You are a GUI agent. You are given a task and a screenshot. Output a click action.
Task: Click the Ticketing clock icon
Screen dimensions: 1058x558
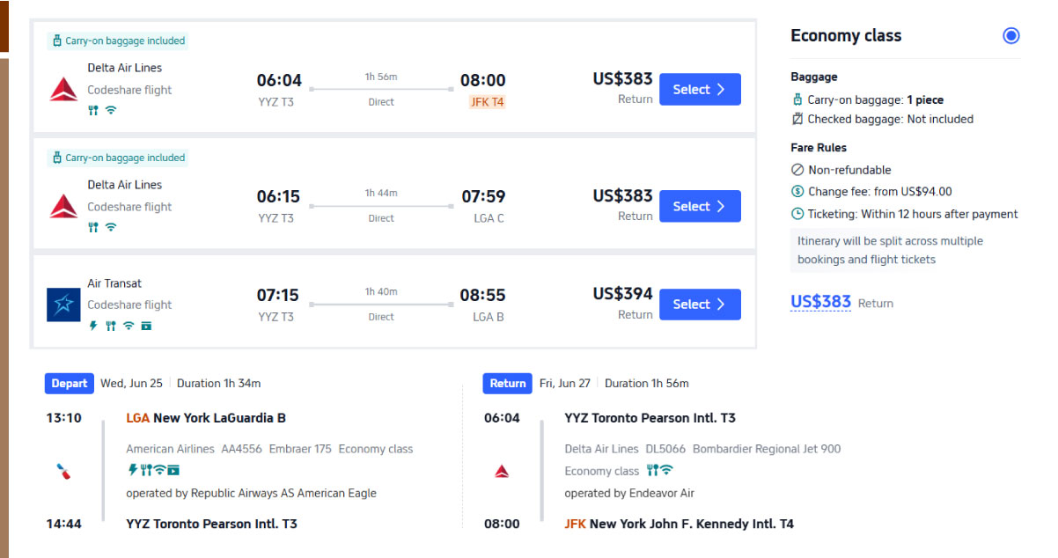click(x=797, y=214)
